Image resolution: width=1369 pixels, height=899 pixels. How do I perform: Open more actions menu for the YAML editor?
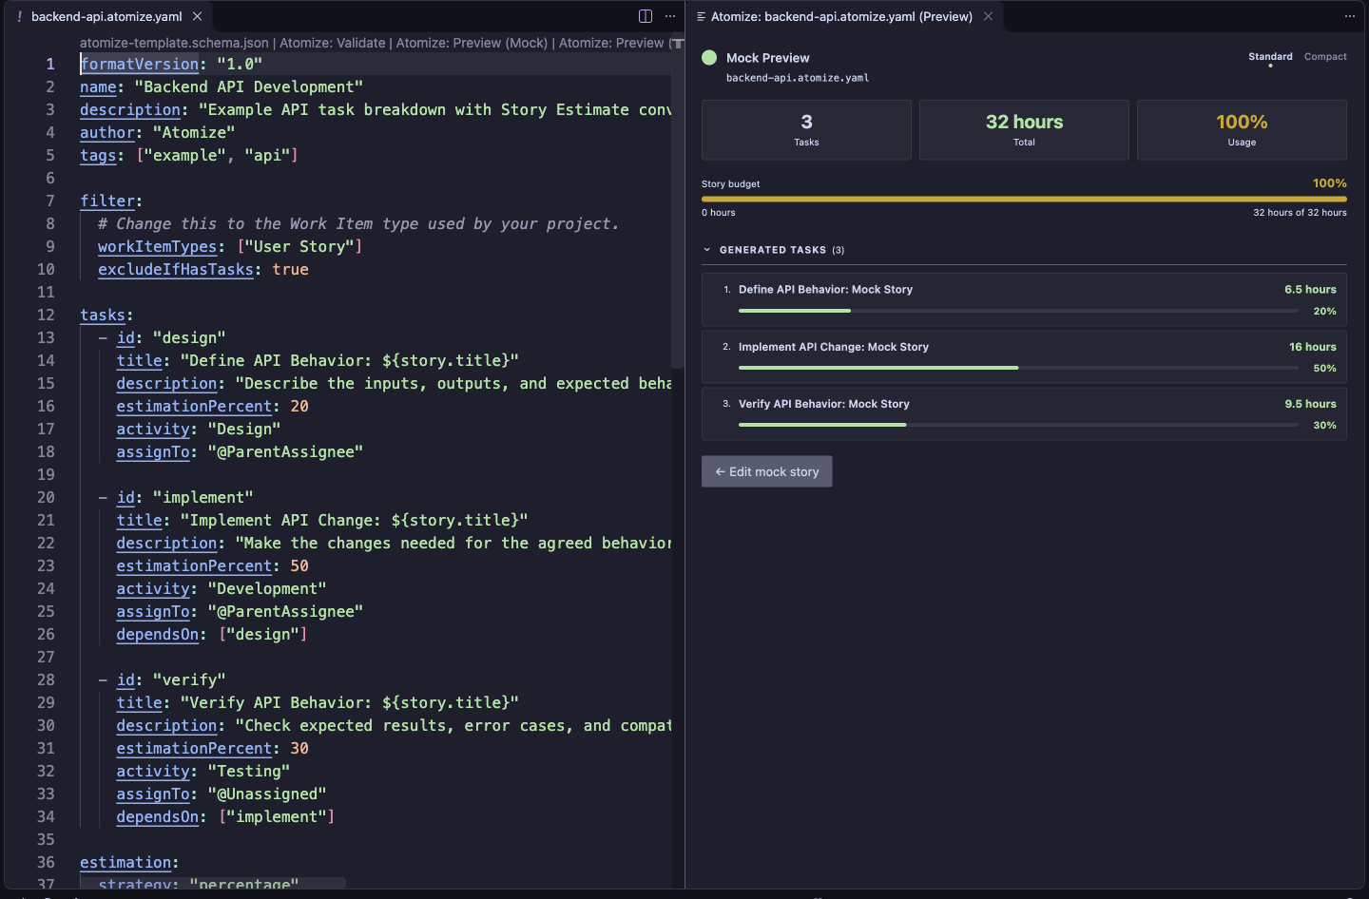(x=670, y=16)
